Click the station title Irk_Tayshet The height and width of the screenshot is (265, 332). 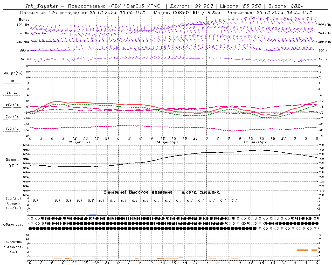41,6
